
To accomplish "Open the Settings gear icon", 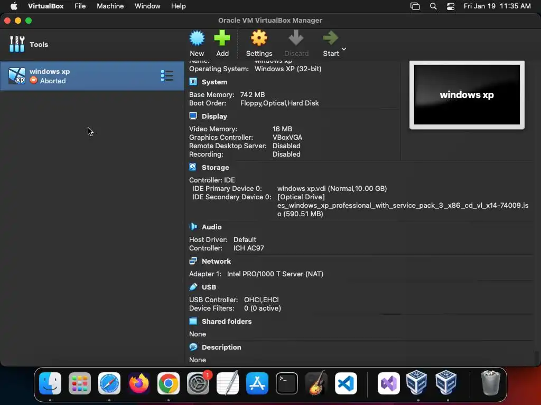I will coord(259,38).
